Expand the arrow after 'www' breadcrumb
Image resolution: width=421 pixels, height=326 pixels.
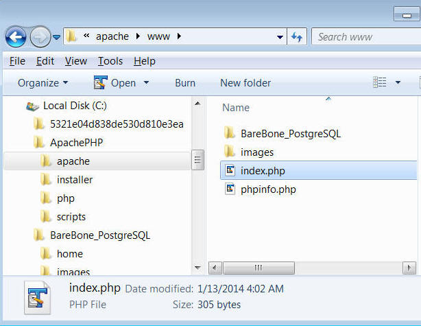(x=179, y=36)
